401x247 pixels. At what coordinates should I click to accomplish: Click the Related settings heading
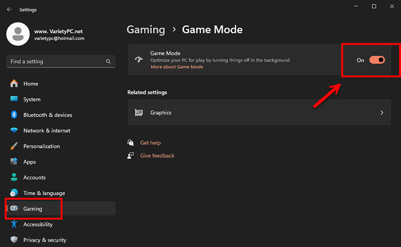pos(147,92)
